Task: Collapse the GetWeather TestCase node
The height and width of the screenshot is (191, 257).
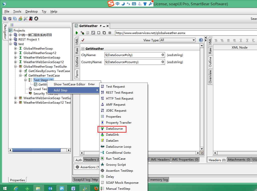Action: point(20,76)
